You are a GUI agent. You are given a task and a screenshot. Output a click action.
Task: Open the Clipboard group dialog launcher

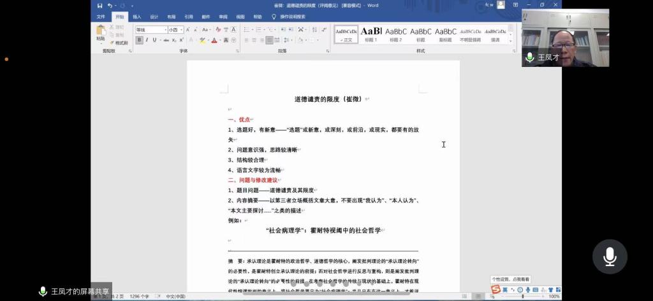(x=130, y=51)
